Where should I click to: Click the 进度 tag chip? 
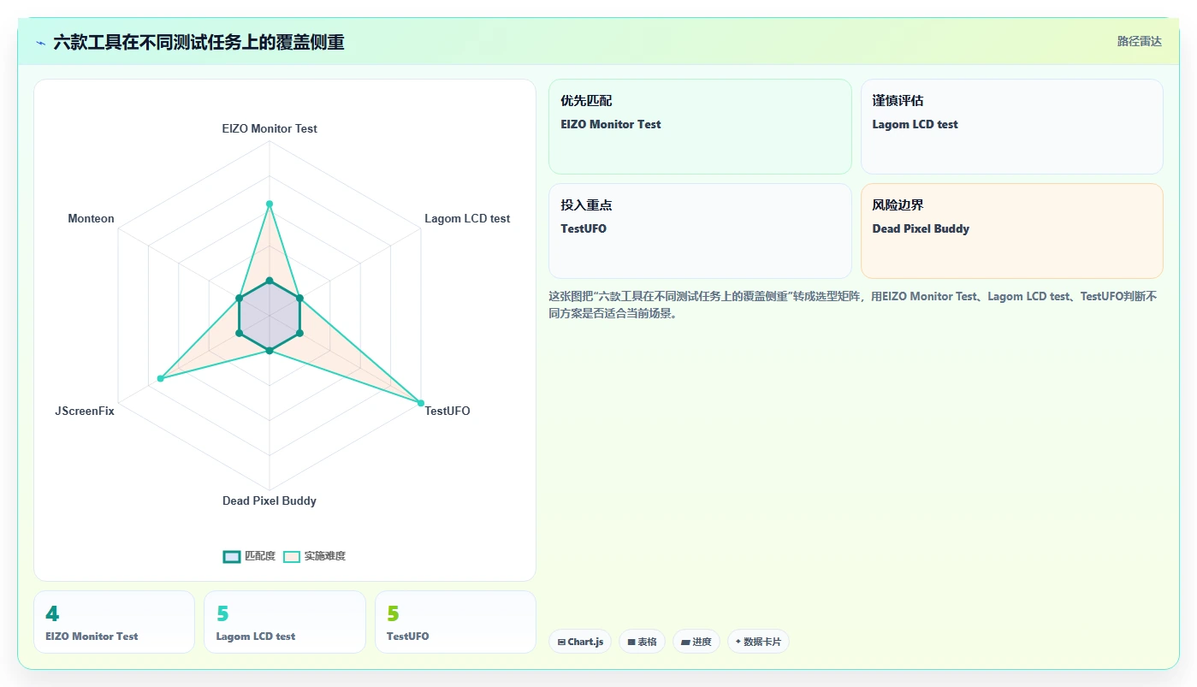(x=696, y=642)
